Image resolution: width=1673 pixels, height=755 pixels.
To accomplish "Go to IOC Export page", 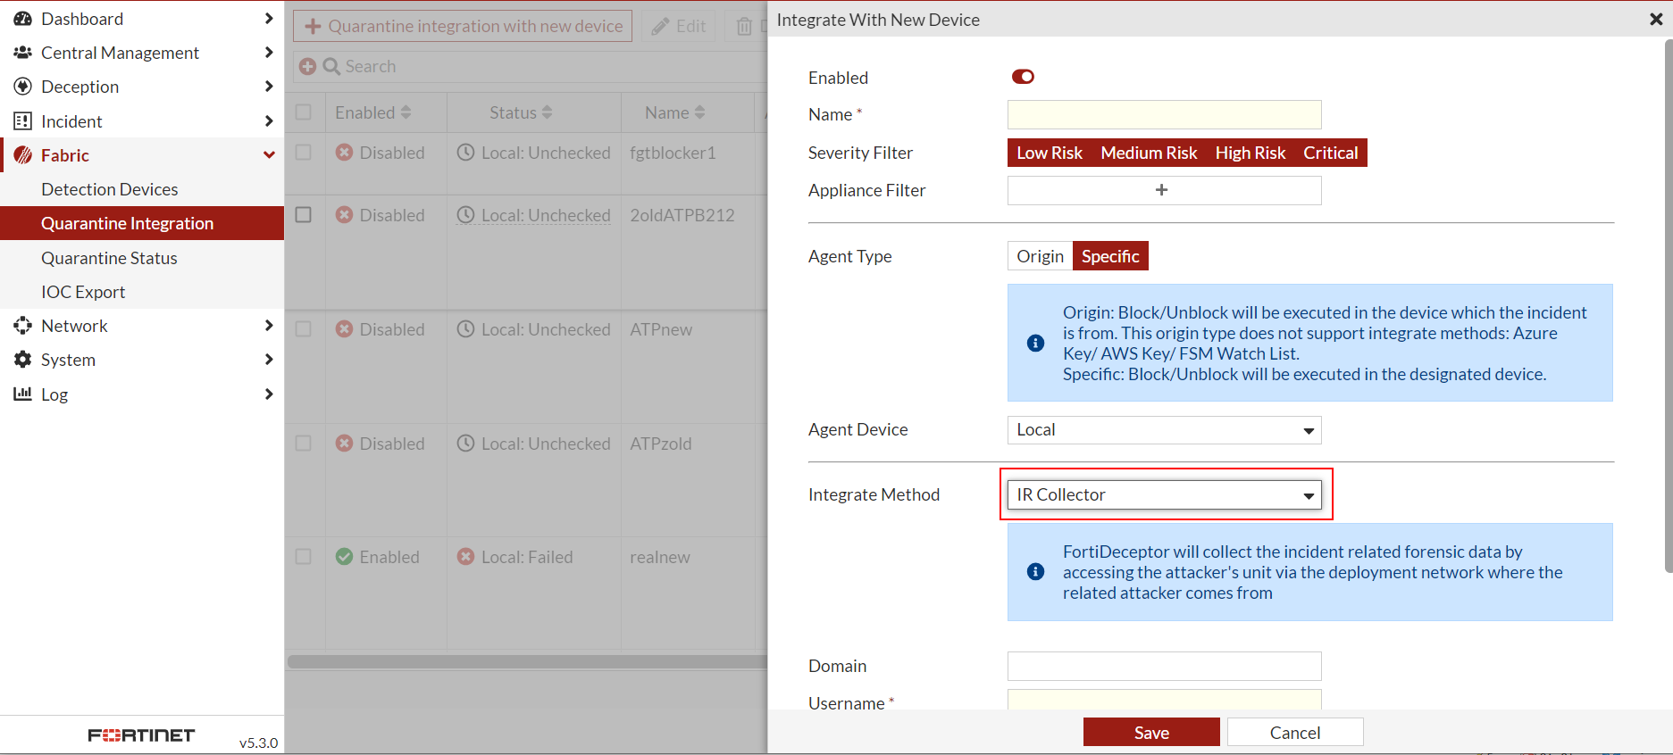I will (x=83, y=292).
